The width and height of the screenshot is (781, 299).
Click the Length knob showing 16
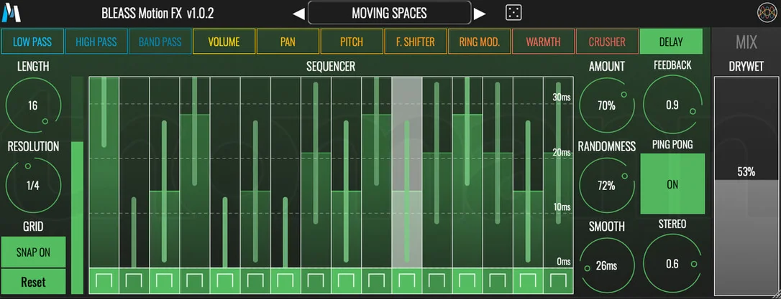(33, 105)
